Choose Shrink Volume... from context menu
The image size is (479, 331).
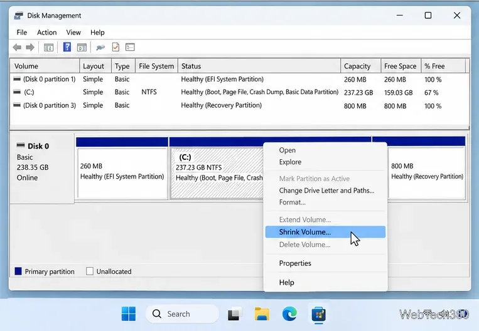click(325, 232)
